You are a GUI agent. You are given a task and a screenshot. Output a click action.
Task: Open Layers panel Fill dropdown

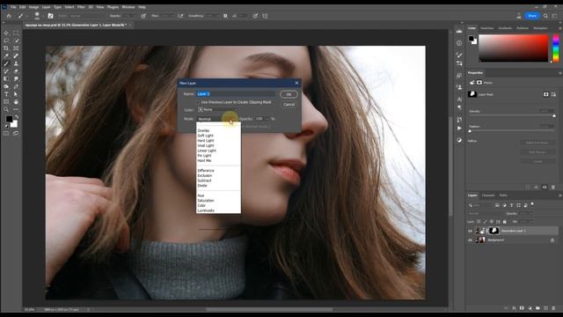pyautogui.click(x=530, y=222)
